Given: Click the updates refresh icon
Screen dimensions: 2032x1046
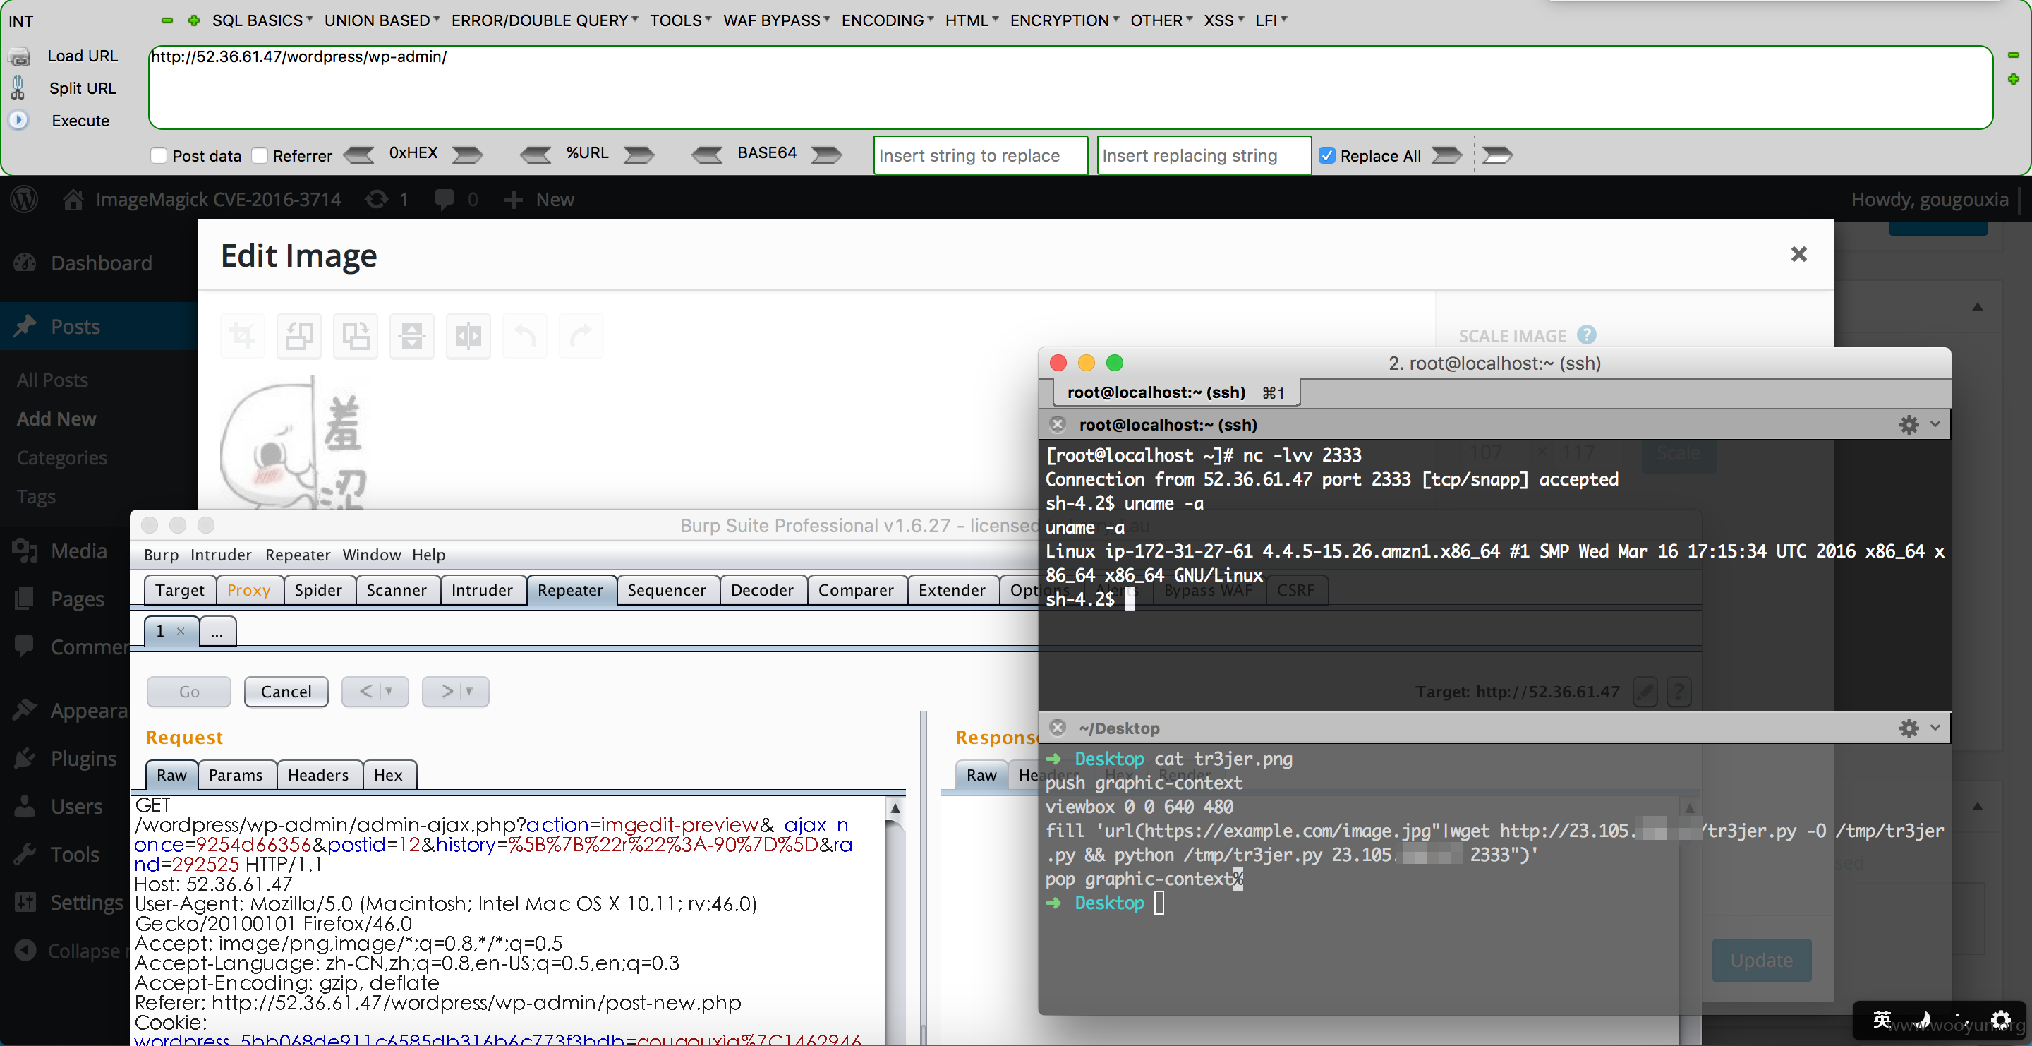Looking at the screenshot, I should point(376,199).
